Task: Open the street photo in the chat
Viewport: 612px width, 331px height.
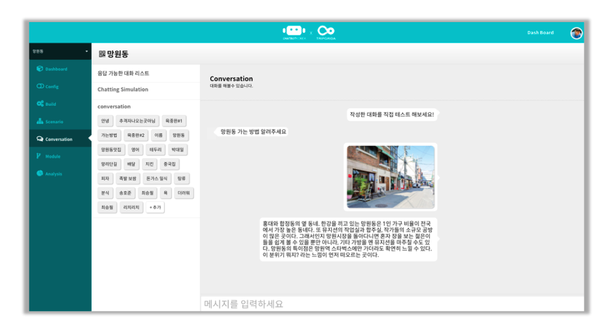Action: (390, 177)
